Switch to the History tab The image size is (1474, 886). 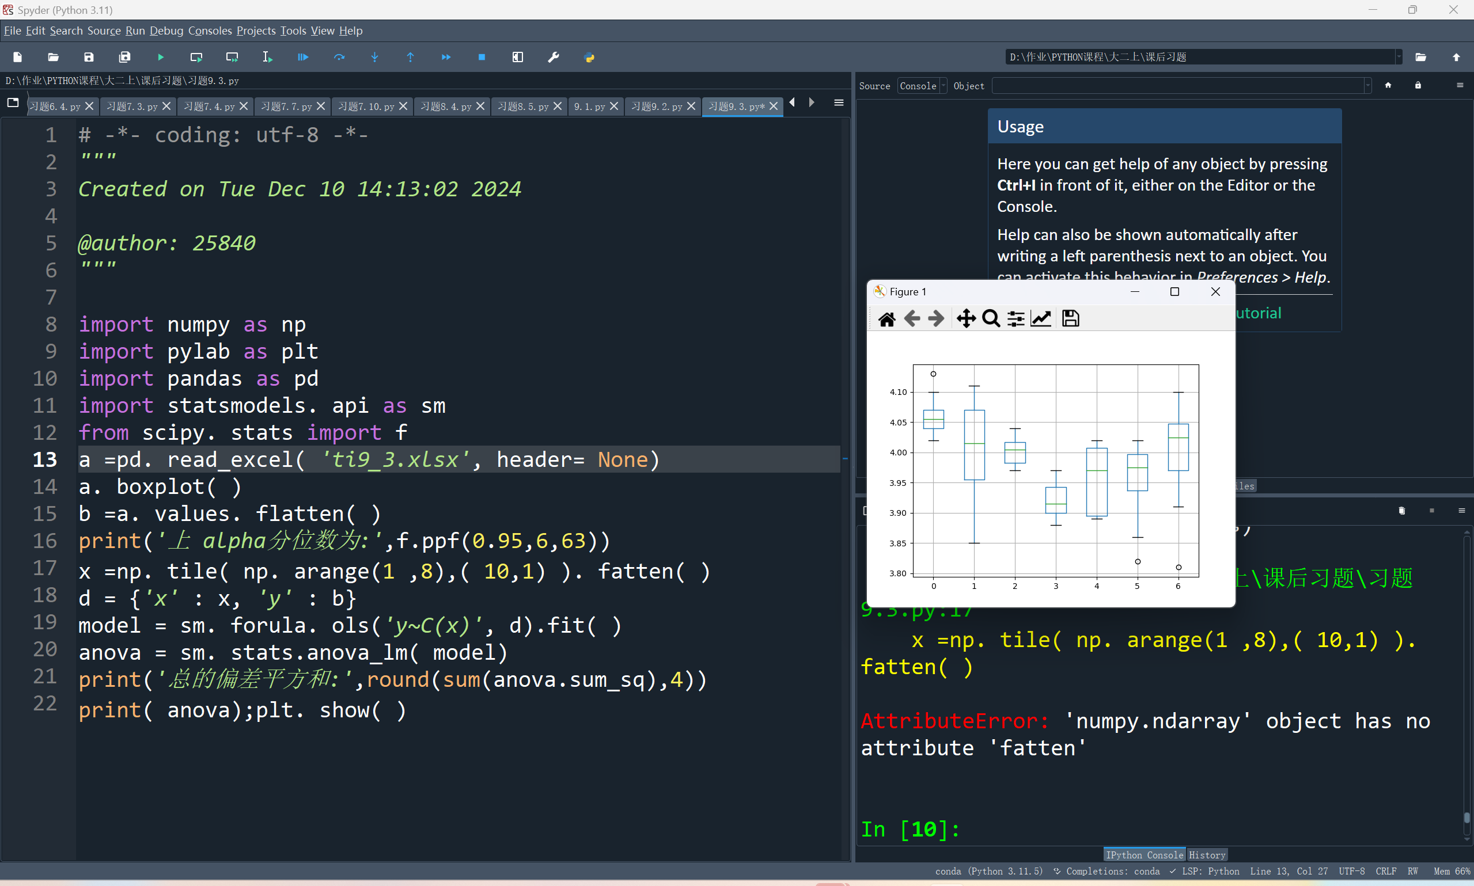[x=1206, y=854]
